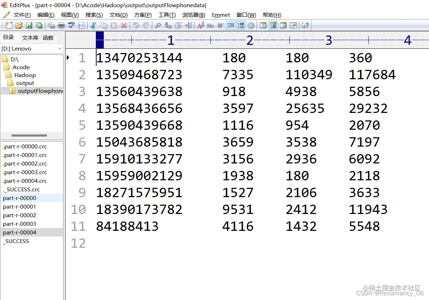The height and width of the screenshot is (300, 429).
Task: Click the Paste clipboard icon
Action: [114, 26]
